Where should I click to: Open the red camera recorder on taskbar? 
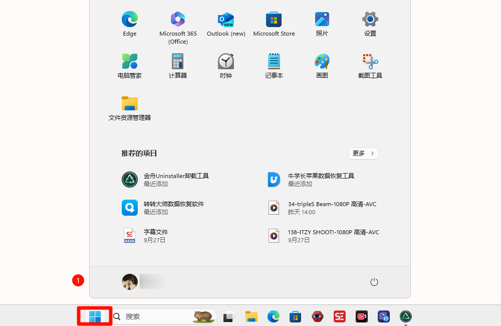point(362,316)
